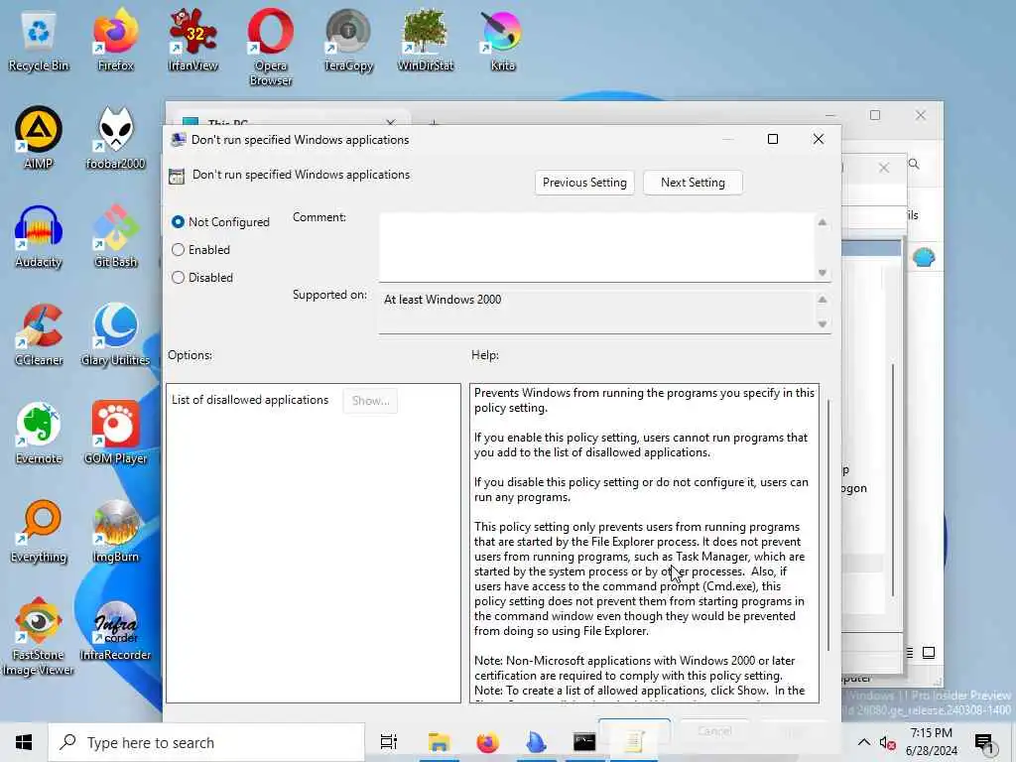Viewport: 1016px width, 762px height.
Task: Open the Recycle Bin desktop icon
Action: (x=39, y=42)
